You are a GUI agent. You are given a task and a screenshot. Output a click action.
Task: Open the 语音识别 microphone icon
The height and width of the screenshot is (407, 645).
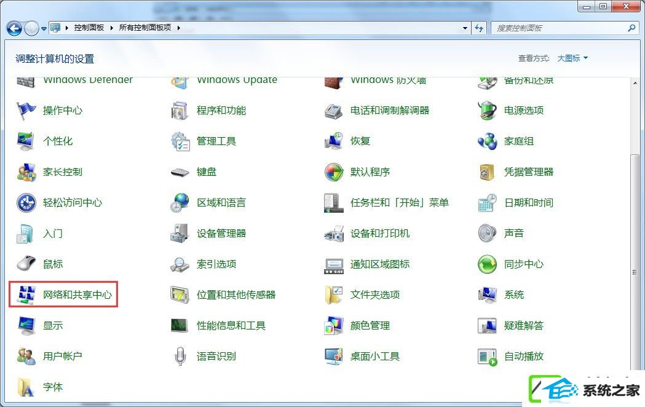point(180,356)
